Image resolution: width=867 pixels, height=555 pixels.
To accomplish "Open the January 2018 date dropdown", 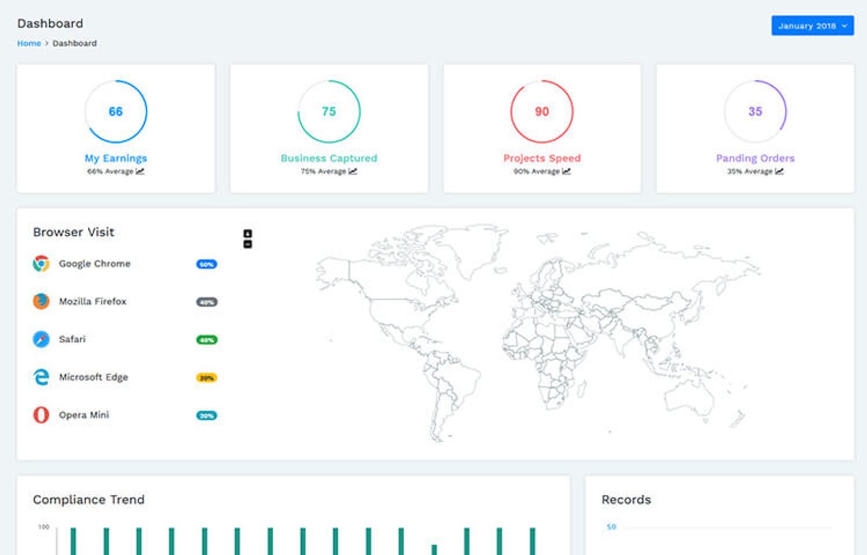I will [812, 25].
